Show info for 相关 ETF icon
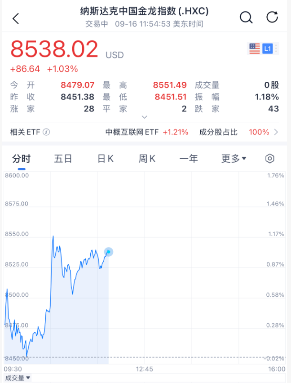The image size is (291, 383). [46, 132]
